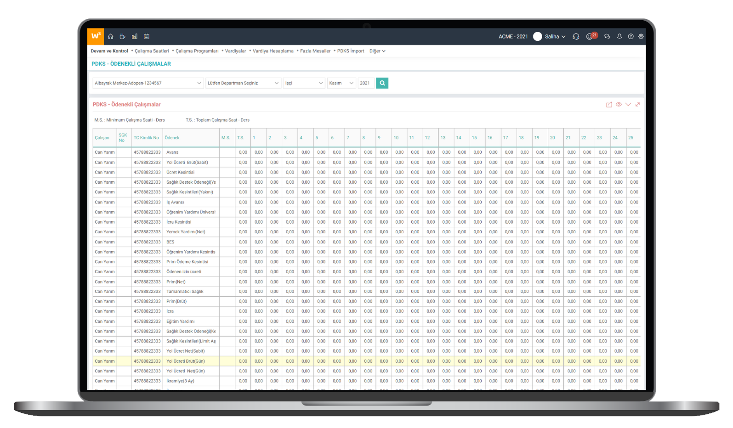Open the Çalışma Programları menu item
733x428 pixels.
pyautogui.click(x=197, y=51)
